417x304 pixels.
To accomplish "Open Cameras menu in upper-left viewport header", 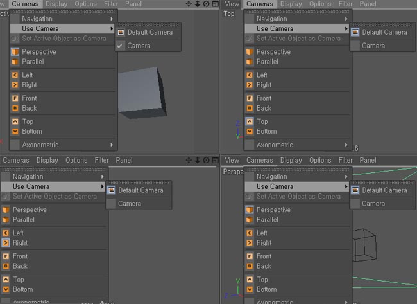I will pyautogui.click(x=25, y=4).
